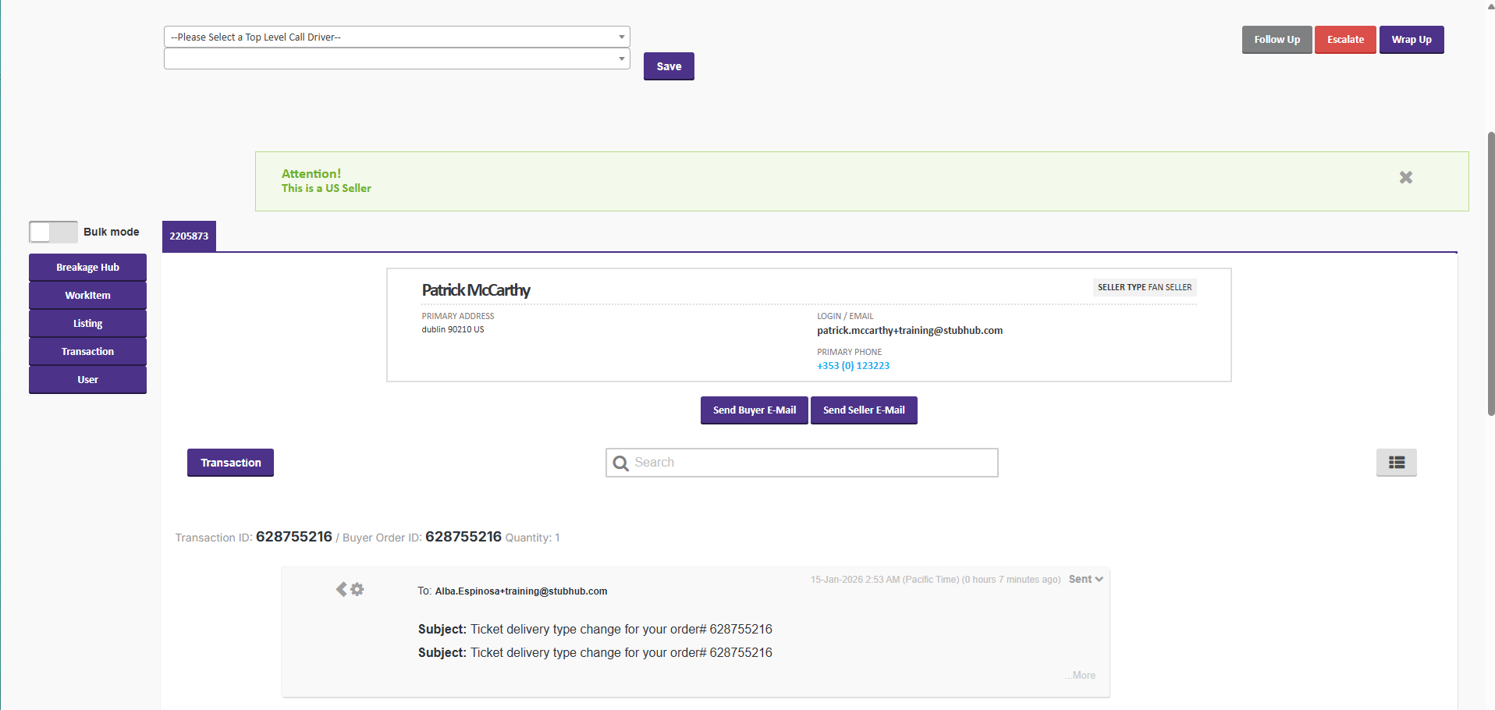
Task: Click the list view icon button
Action: [x=1396, y=463]
